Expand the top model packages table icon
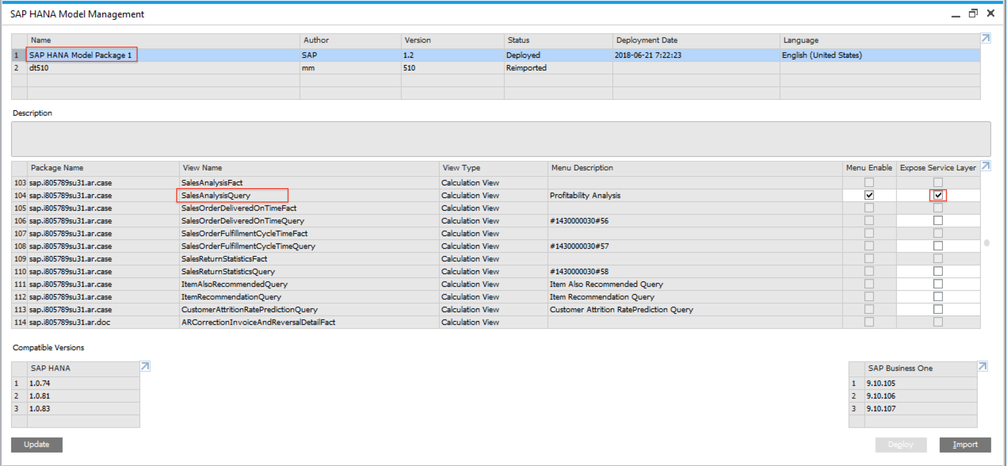This screenshot has width=1007, height=466. 986,38
